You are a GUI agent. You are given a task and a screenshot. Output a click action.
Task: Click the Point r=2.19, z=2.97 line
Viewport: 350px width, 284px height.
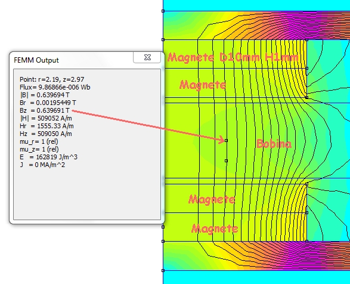[52, 79]
